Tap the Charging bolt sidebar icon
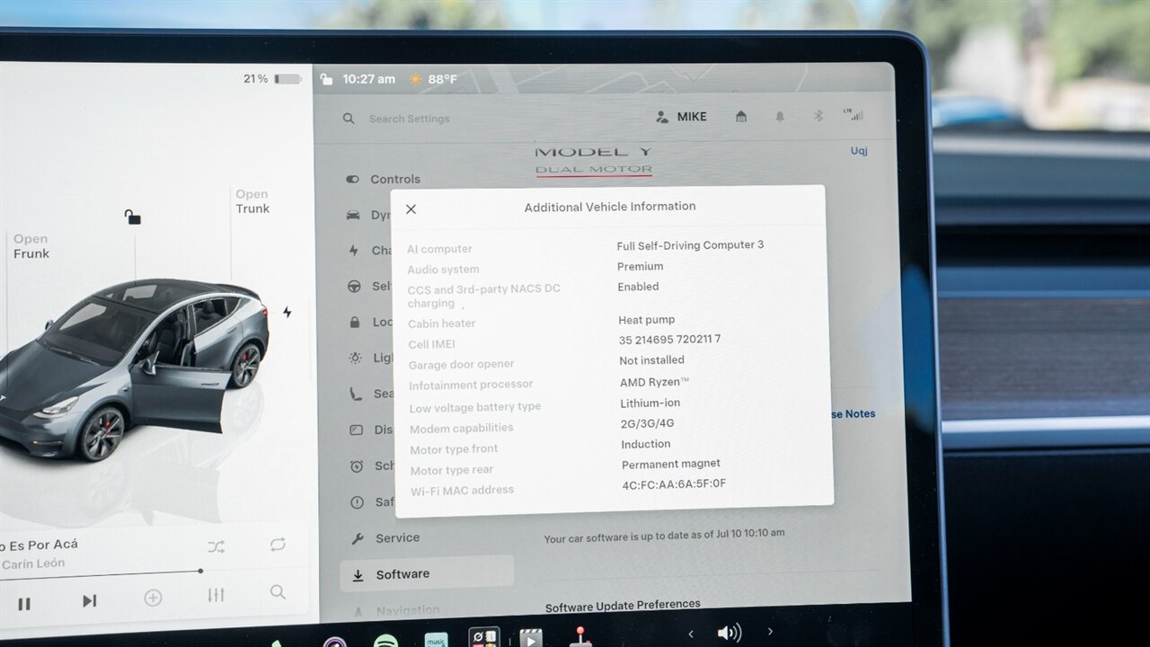This screenshot has width=1150, height=647. pos(354,251)
